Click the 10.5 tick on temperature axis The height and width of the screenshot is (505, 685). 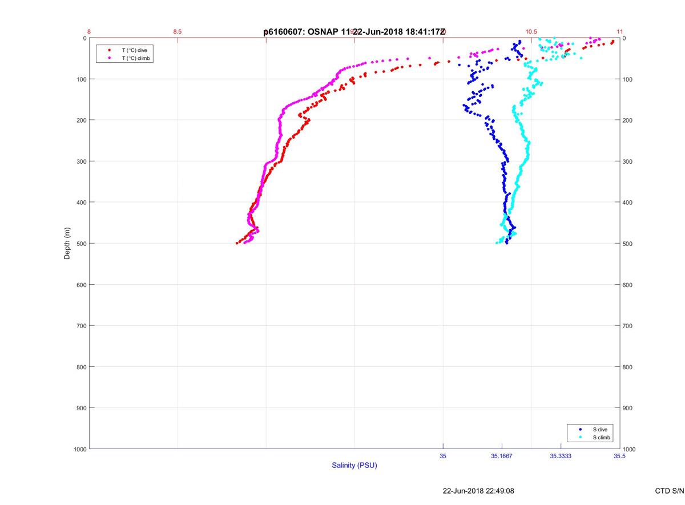point(531,32)
